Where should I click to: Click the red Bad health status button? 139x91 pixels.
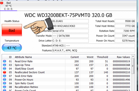pyautogui.click(x=12, y=30)
